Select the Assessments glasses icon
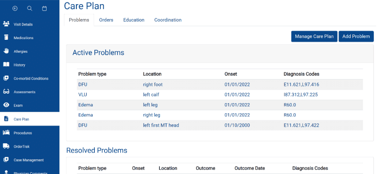385x174 pixels. coord(6,91)
